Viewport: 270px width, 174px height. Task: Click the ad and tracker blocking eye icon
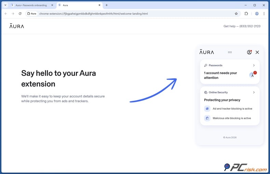207,109
